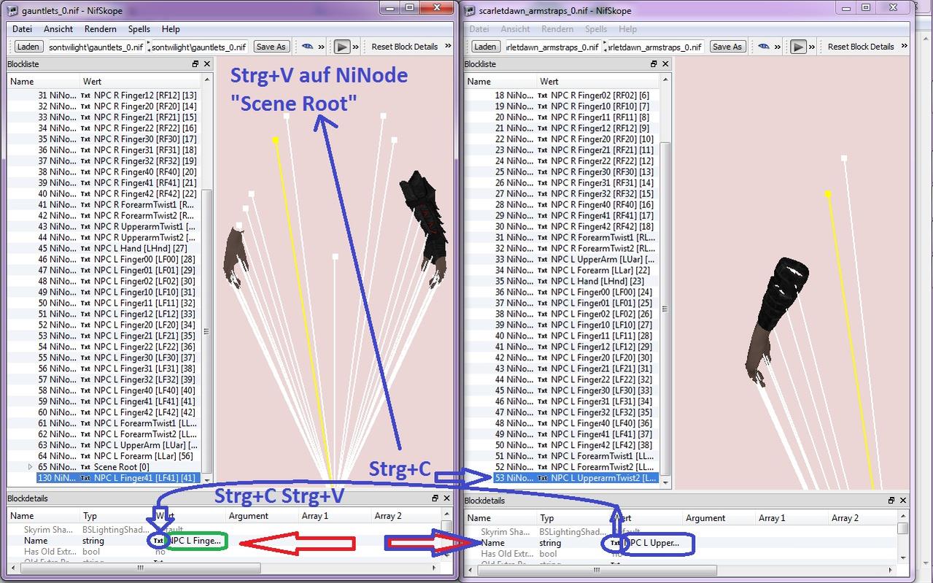Click Laden button in gauntlets window
The image size is (933, 583).
[28, 47]
